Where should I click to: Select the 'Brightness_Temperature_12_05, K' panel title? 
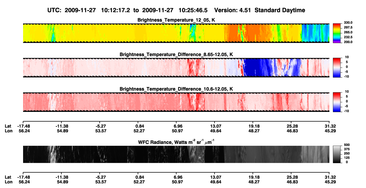click(x=176, y=20)
